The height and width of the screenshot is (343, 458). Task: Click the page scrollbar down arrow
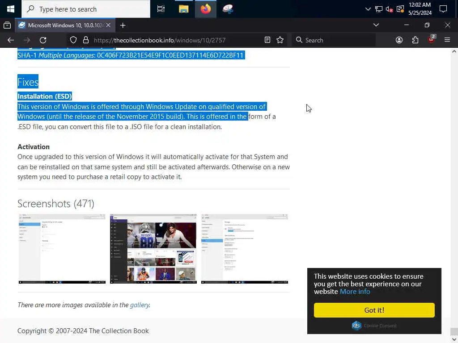point(454,339)
